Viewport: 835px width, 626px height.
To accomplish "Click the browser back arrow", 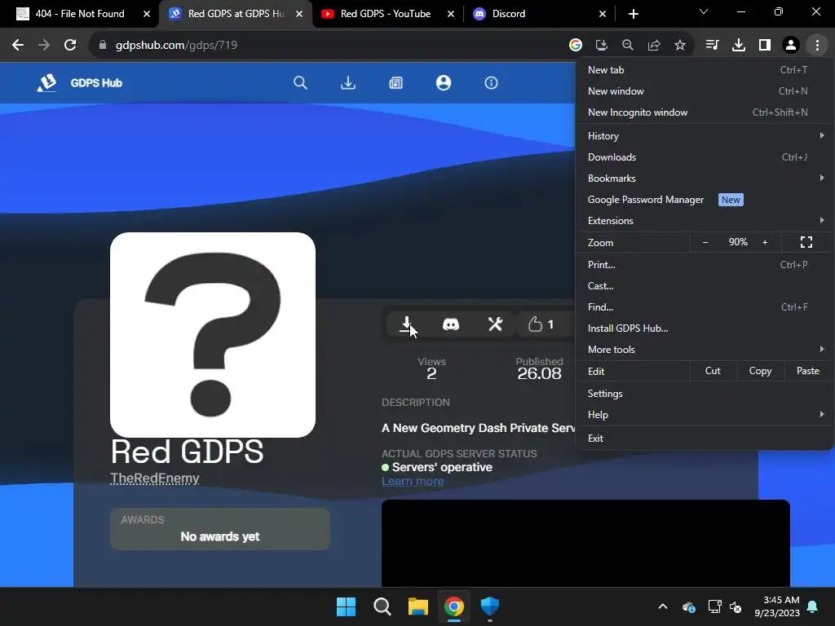I will 18,46.
